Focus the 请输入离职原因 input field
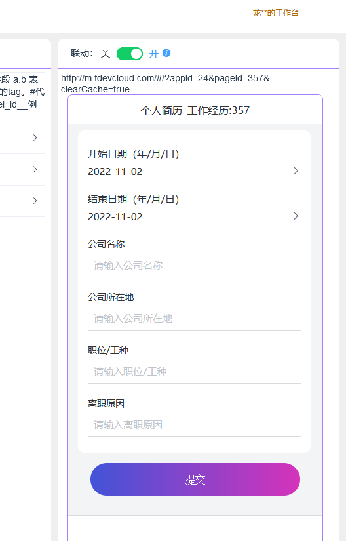The image size is (346, 541). [x=195, y=425]
